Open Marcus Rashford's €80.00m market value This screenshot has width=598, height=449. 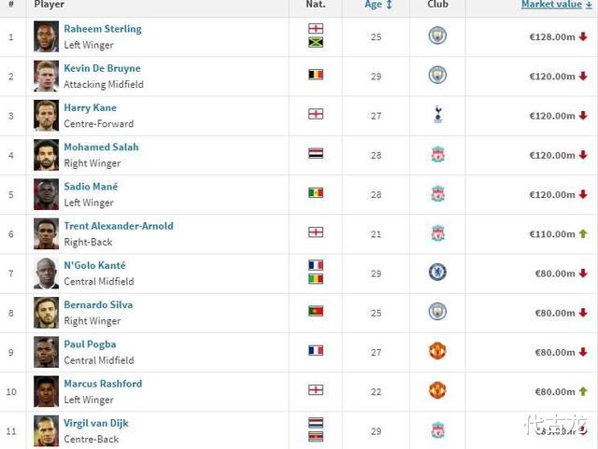(x=553, y=391)
